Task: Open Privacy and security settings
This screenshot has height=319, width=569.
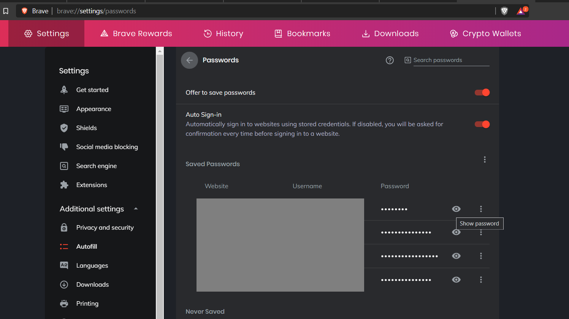Action: pyautogui.click(x=105, y=227)
